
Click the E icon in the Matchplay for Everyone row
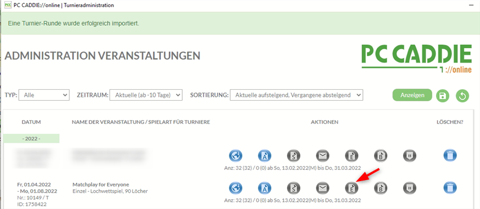[x=351, y=188]
